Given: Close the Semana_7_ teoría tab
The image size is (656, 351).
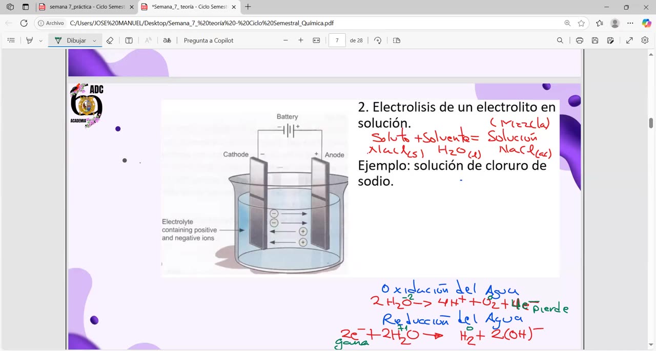Looking at the screenshot, I should coord(234,7).
